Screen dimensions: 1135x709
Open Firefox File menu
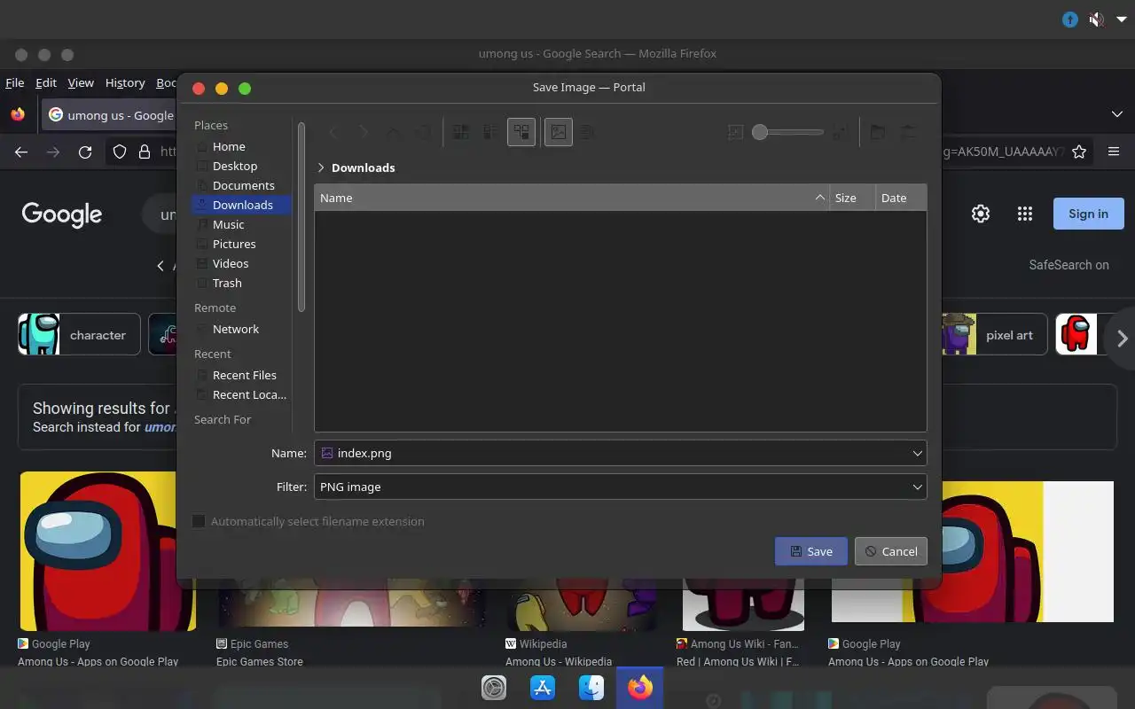(15, 82)
